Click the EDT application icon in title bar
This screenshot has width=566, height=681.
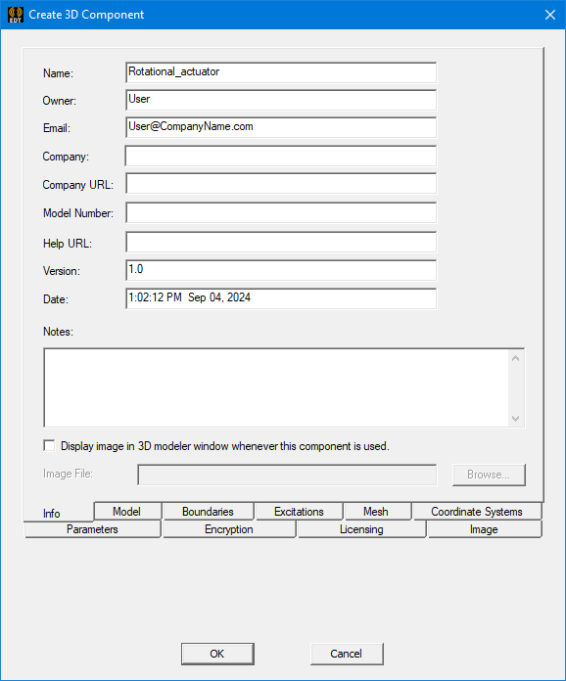click(16, 15)
